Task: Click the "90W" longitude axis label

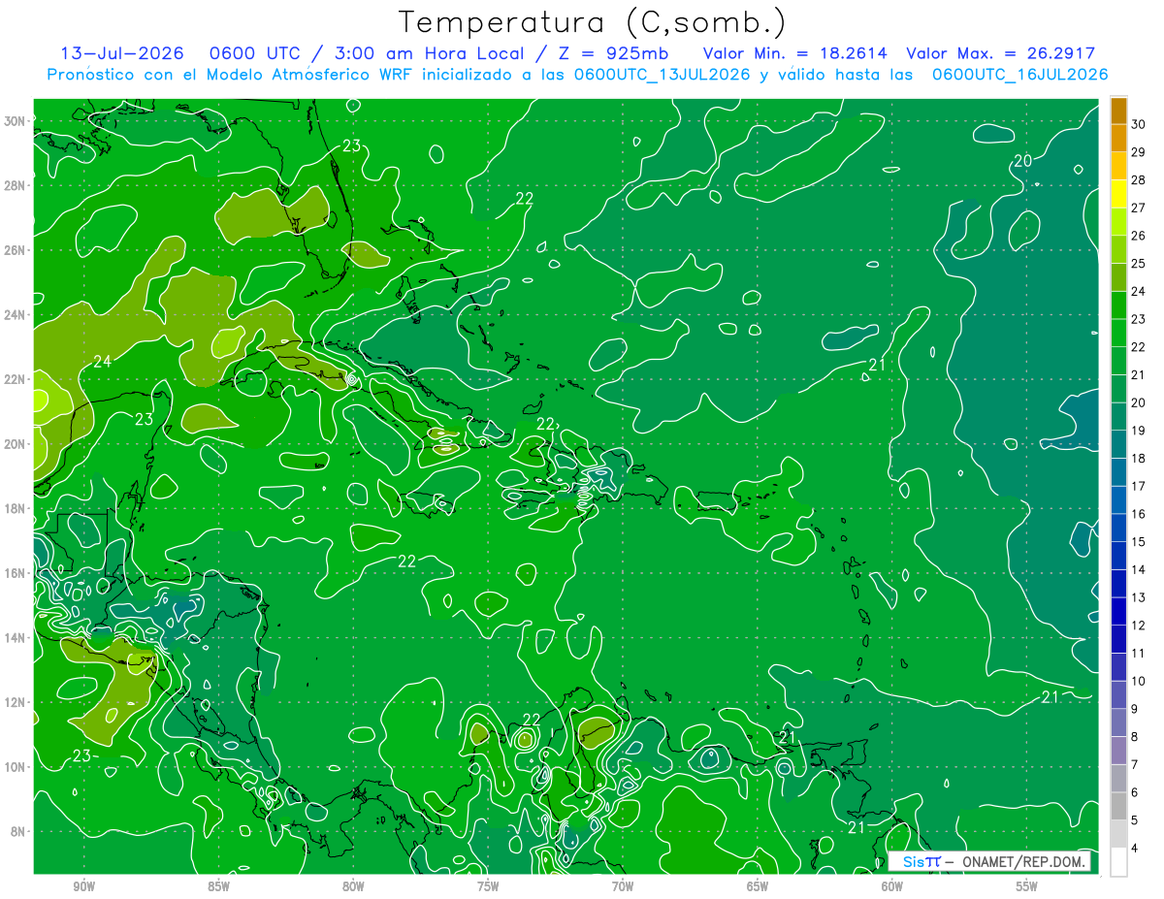Action: click(x=83, y=886)
